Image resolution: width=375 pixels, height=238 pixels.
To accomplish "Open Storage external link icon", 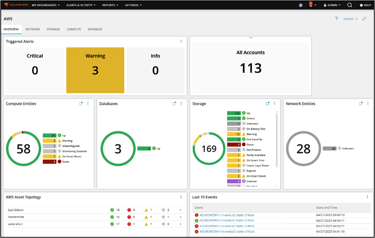I will point(268,104).
